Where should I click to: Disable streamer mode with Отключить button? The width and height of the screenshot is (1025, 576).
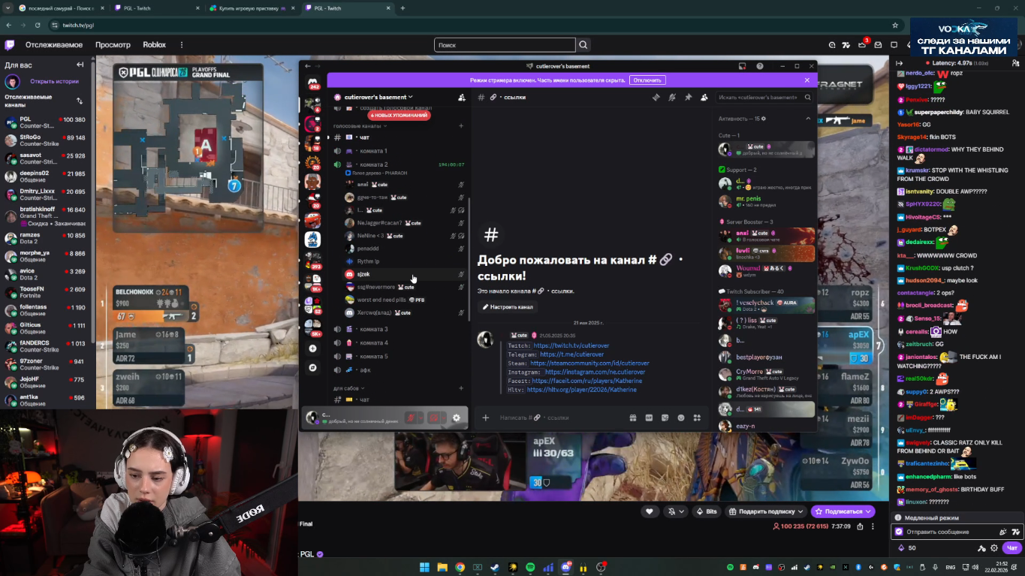click(647, 80)
